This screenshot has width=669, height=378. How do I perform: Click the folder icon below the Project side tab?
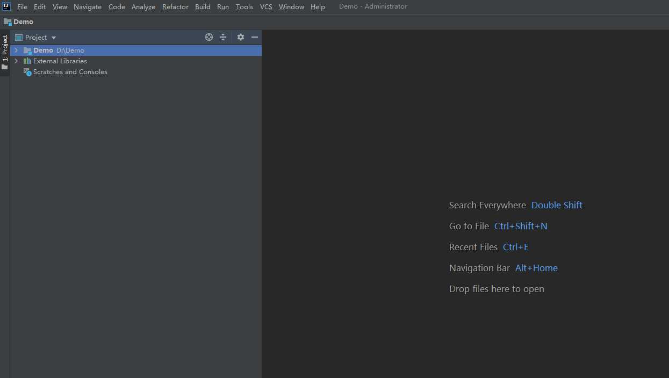tap(5, 67)
